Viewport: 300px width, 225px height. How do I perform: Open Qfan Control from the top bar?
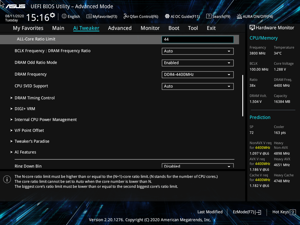(141, 16)
